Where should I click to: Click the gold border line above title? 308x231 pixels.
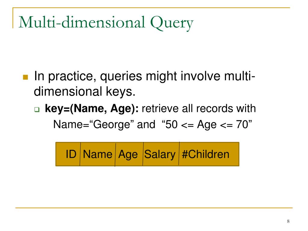coord(151,8)
